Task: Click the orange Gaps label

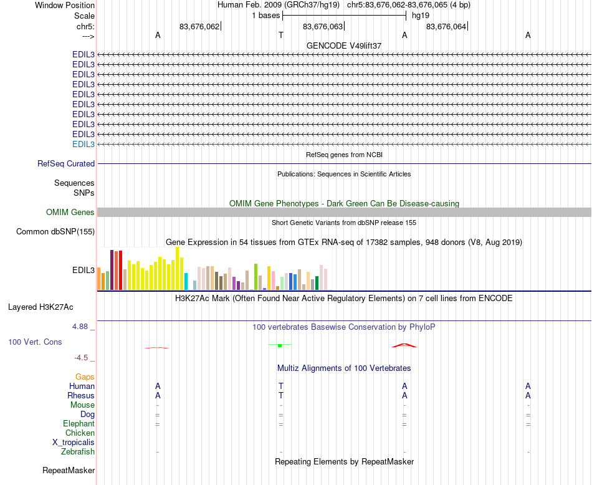Action: pos(85,377)
